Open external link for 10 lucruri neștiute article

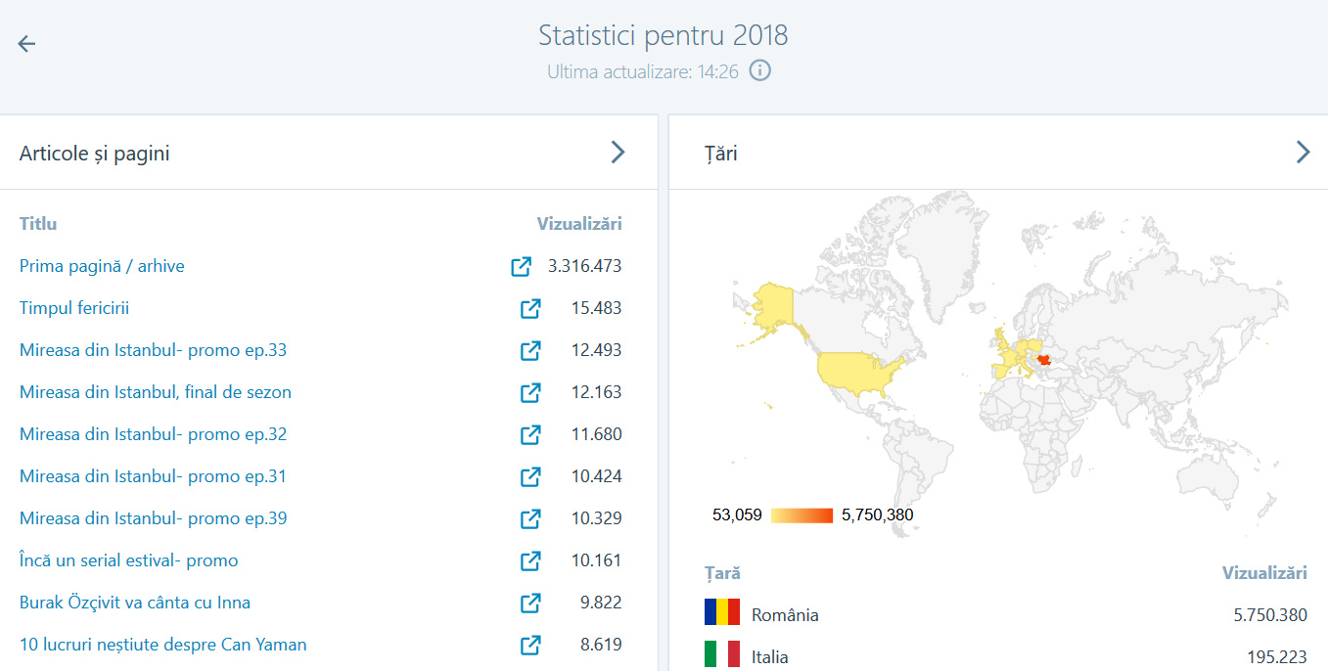point(529,645)
